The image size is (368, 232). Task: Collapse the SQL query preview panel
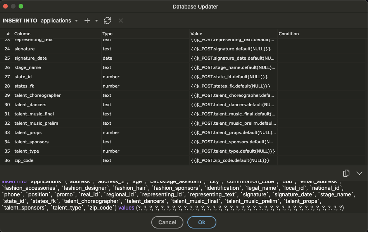pos(359,173)
